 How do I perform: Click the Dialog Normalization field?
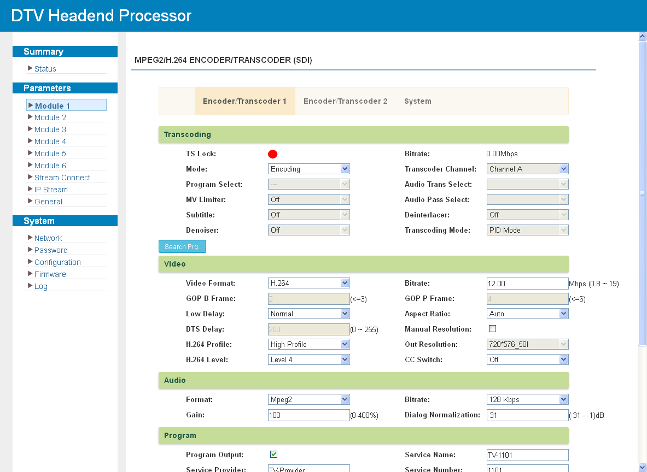527,415
